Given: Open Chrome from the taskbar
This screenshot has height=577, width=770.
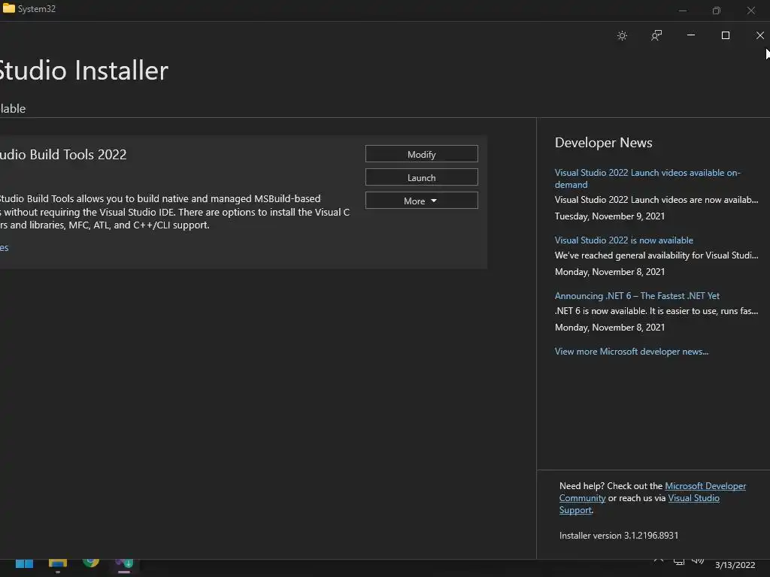Looking at the screenshot, I should tap(91, 562).
